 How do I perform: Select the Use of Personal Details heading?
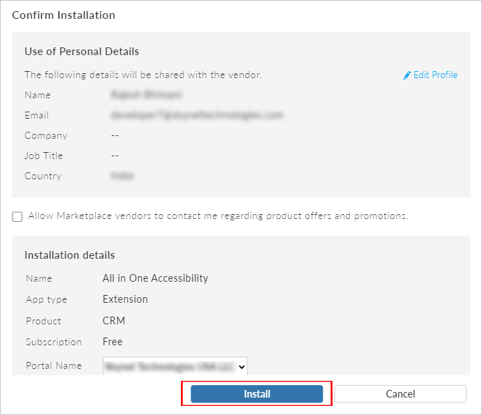pos(82,52)
